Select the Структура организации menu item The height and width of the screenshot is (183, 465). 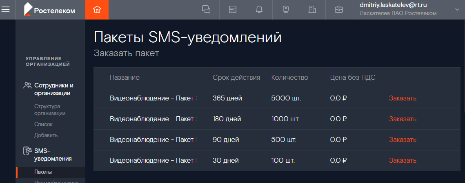coord(50,110)
